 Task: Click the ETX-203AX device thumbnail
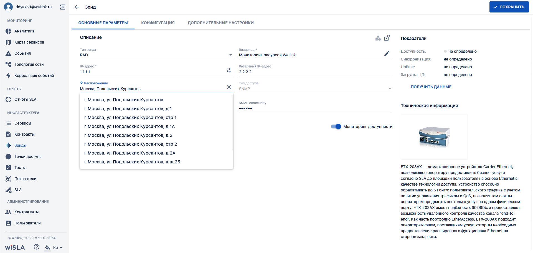tap(434, 137)
